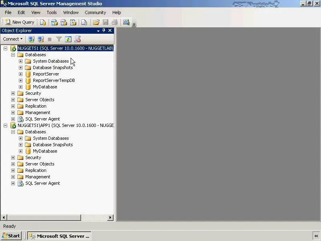Expand the system tray chevron
Image resolution: width=321 pixels, height=241 pixels.
click(x=316, y=236)
